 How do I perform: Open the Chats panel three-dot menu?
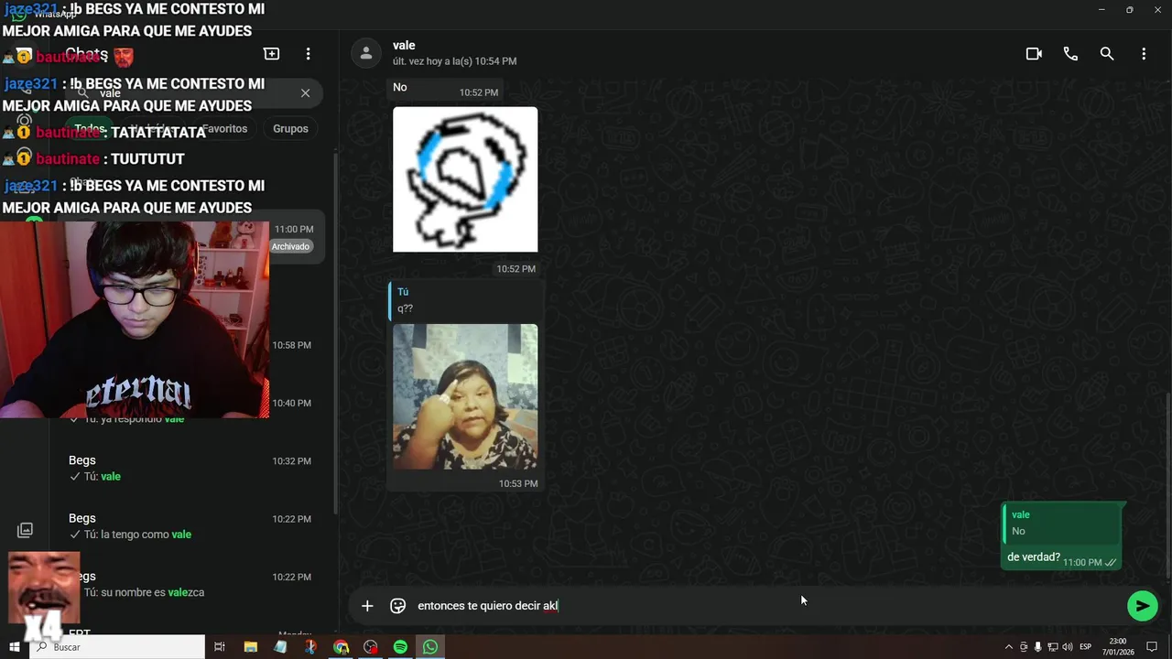[309, 54]
